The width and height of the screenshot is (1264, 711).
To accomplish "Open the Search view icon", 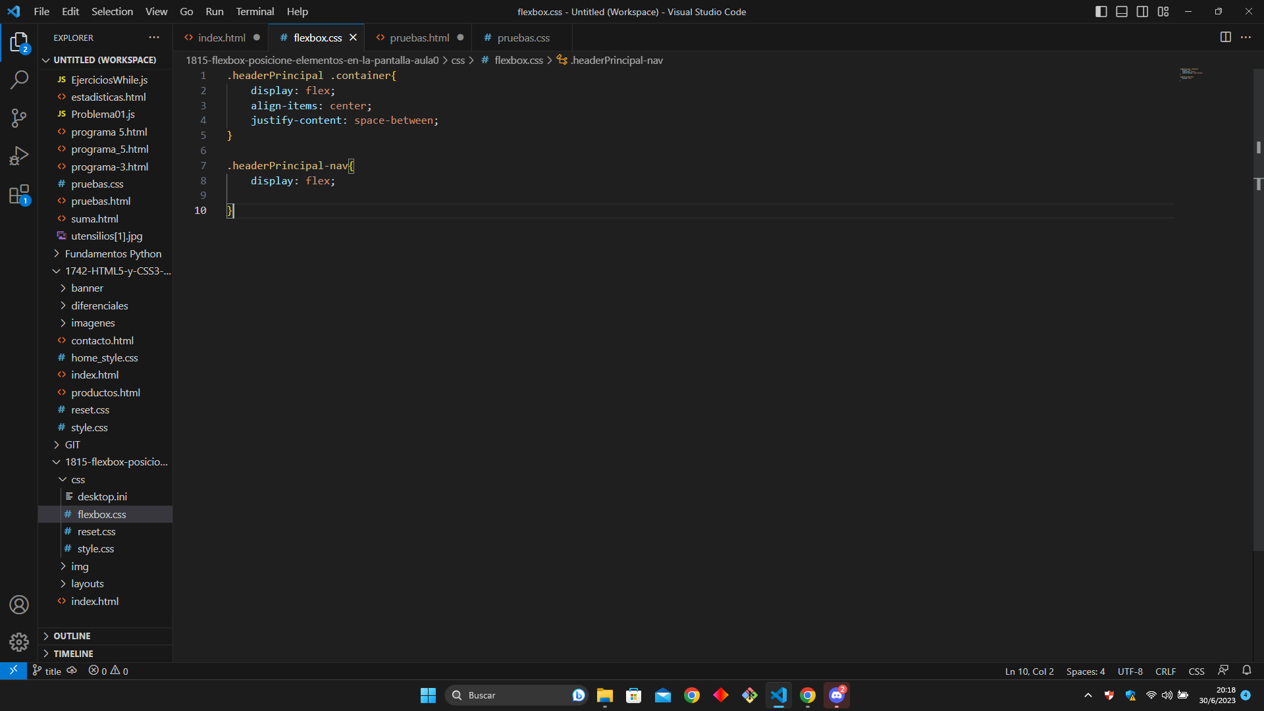I will (x=19, y=80).
